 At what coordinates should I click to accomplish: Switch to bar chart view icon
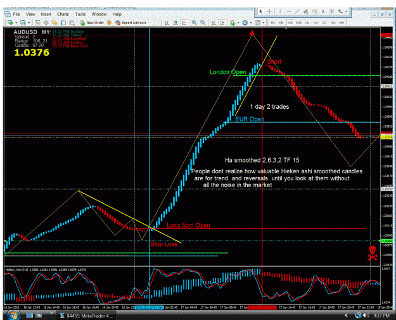pos(167,23)
